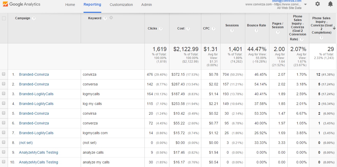Open help icon under Bounce Rate column

coord(256,31)
